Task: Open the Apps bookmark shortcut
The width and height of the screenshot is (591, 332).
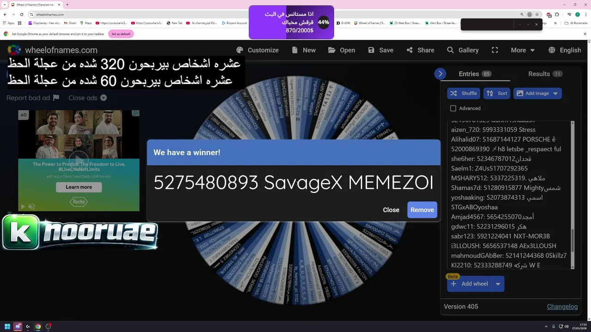Action: 8,23
